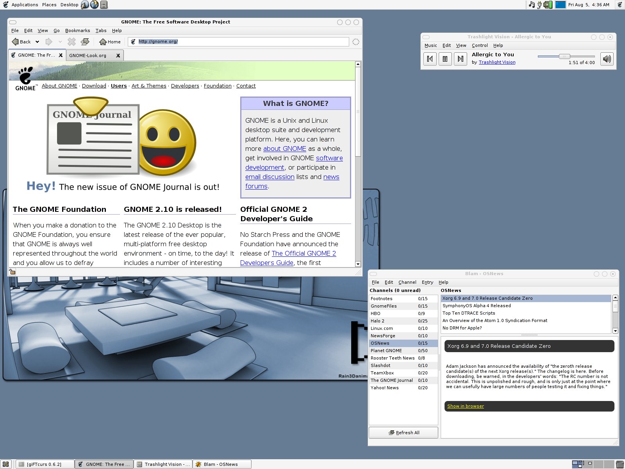This screenshot has height=469, width=625.
Task: Click the security lock icon in browser status bar
Action: tap(12, 272)
